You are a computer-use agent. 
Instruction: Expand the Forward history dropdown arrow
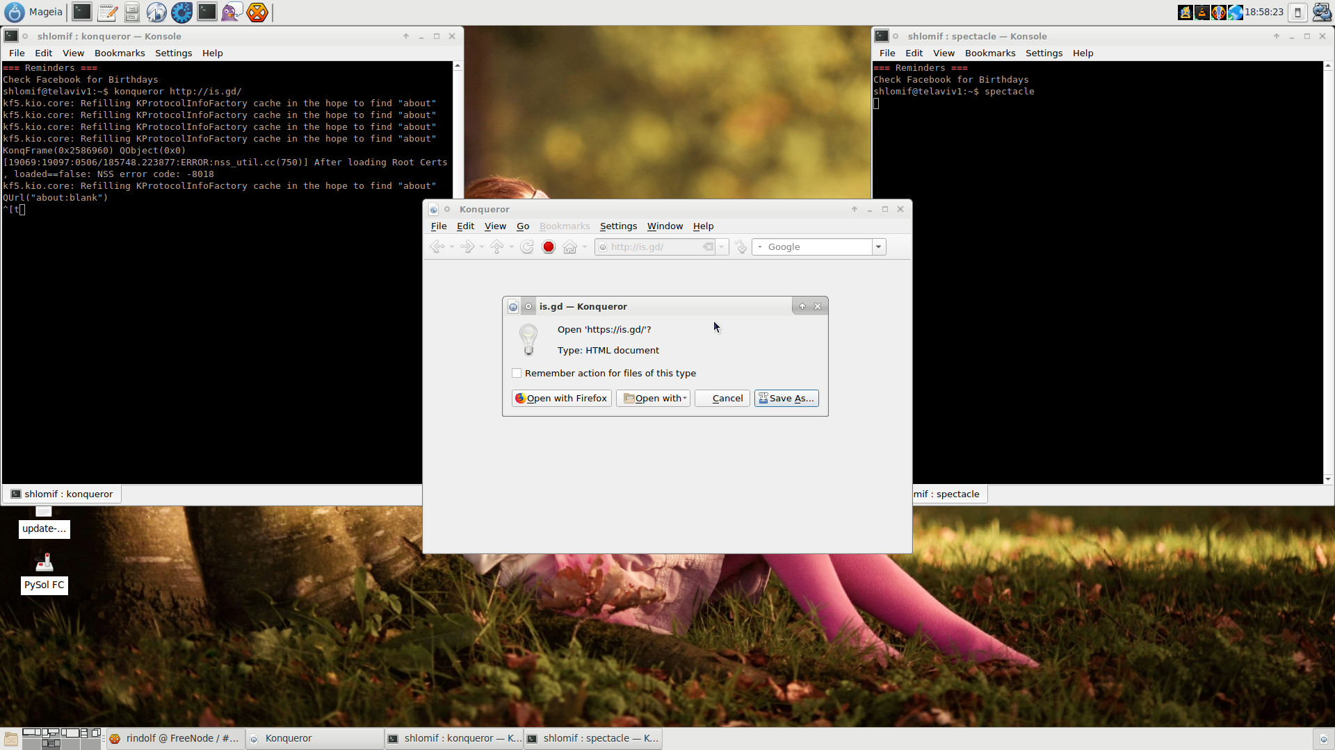point(482,247)
